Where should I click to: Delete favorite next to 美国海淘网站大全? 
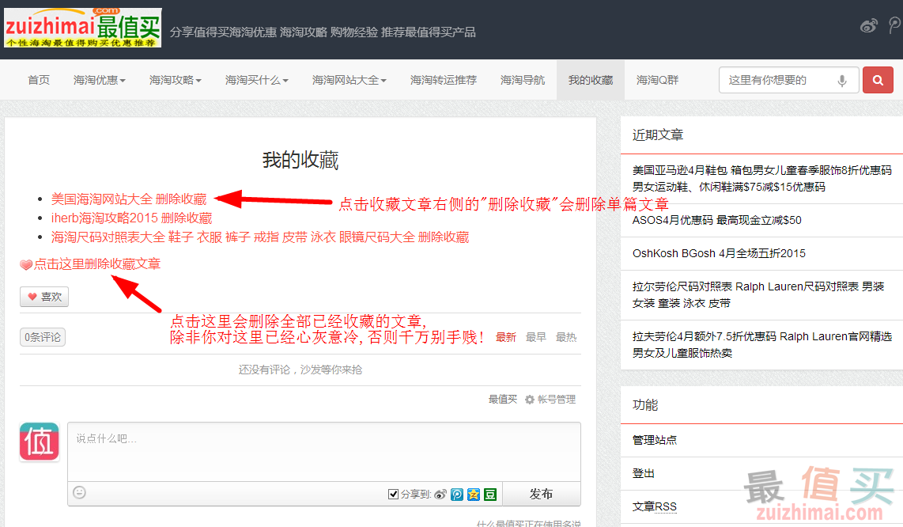click(181, 199)
